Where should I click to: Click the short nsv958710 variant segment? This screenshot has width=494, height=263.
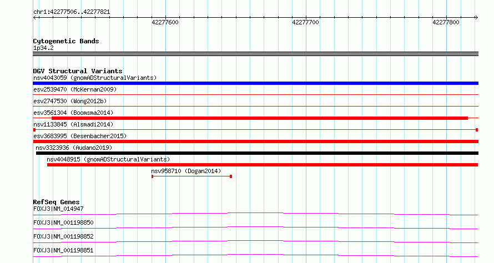pyautogui.click(x=192, y=176)
